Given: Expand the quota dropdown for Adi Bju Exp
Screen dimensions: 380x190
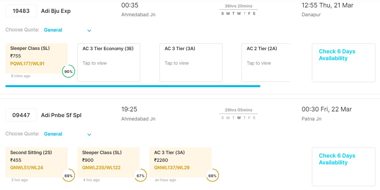Looking at the screenshot, I should [89, 30].
